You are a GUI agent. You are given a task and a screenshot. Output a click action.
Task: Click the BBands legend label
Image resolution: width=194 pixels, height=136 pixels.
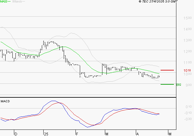[x=16, y=2]
